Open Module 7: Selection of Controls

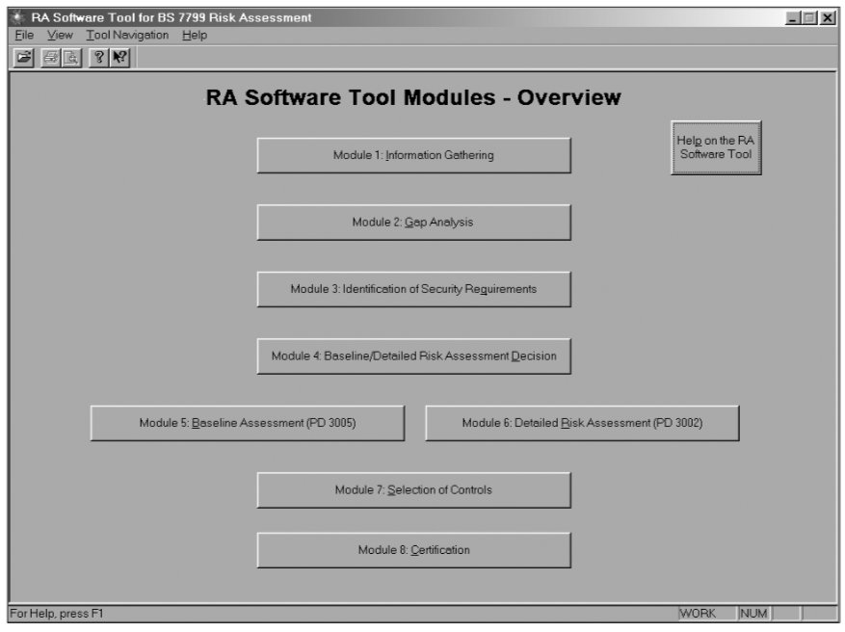point(414,490)
